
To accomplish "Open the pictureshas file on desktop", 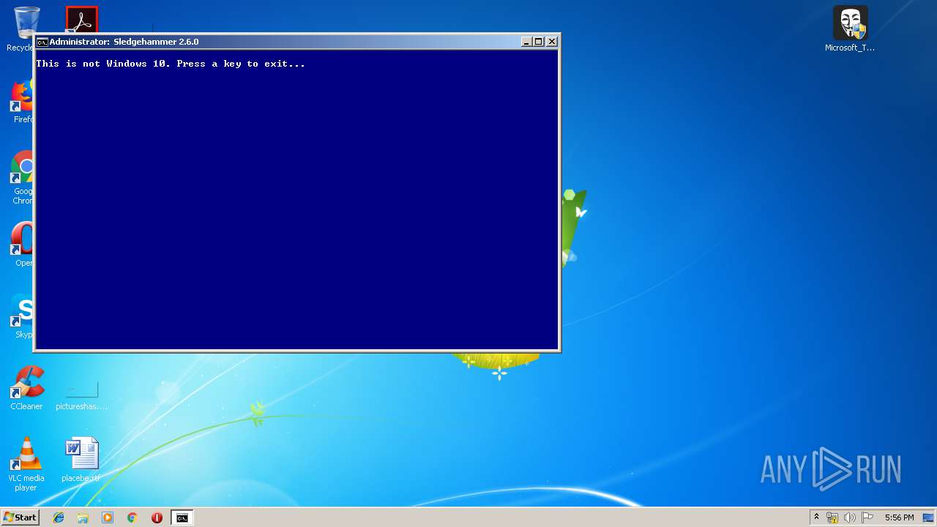I will [x=81, y=395].
